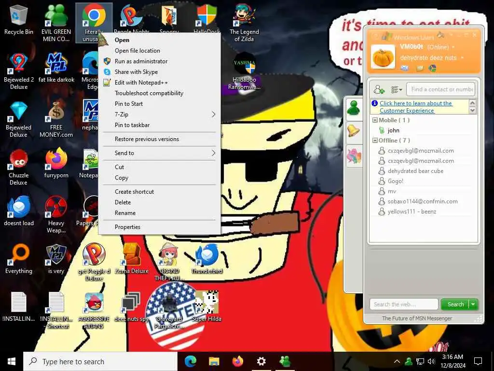Click the email envelope icon in Messenger

(x=405, y=68)
